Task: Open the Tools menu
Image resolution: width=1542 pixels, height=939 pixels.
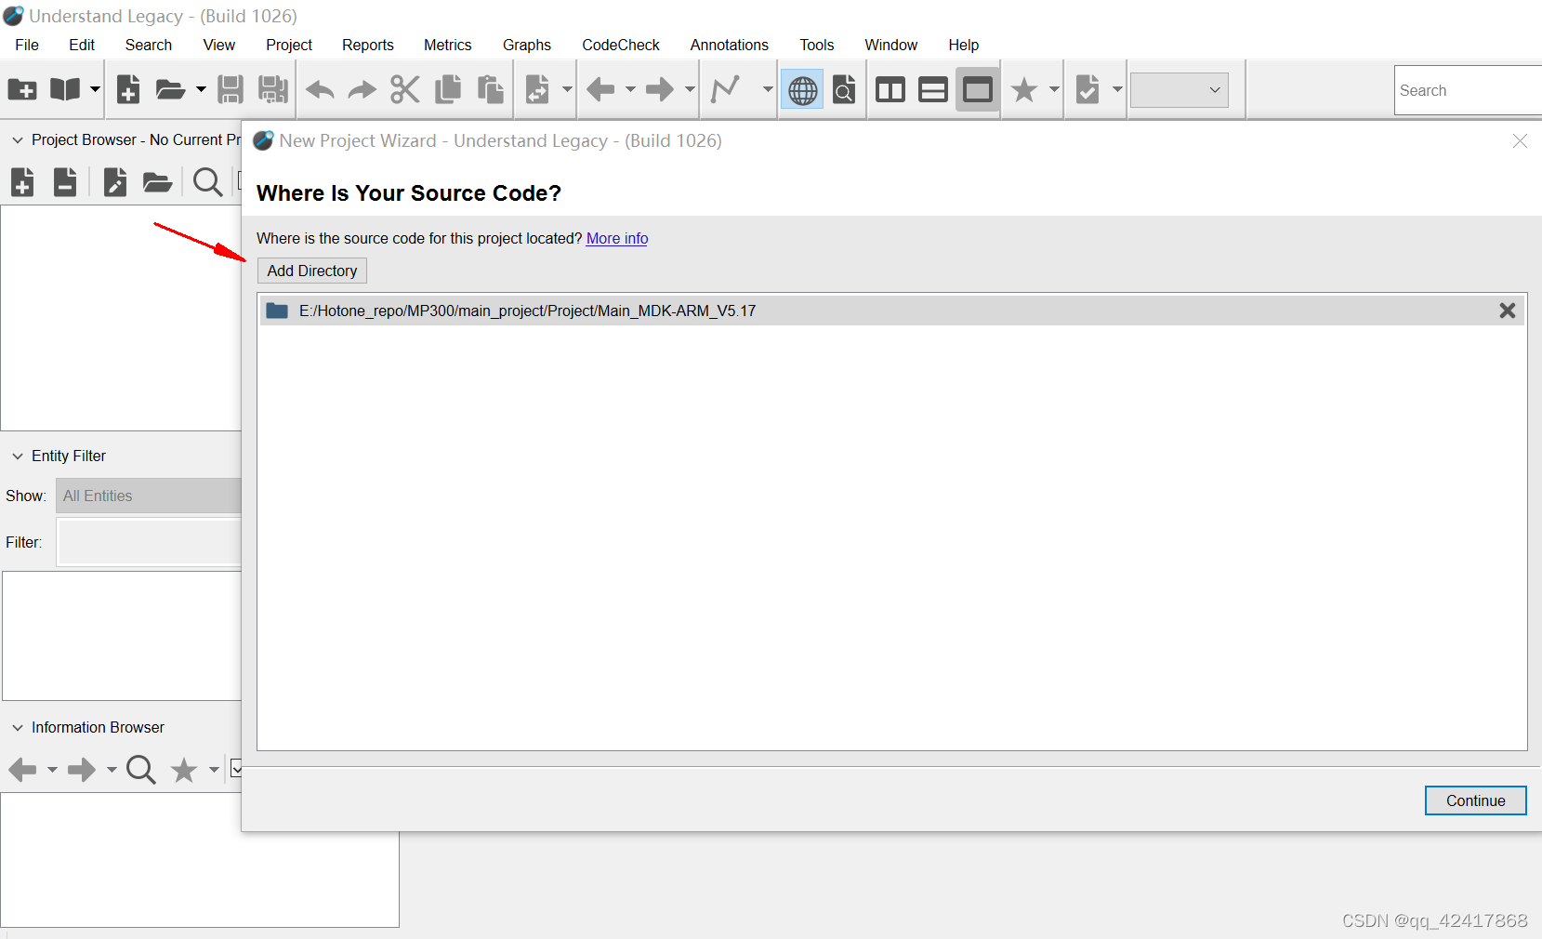Action: click(x=817, y=45)
